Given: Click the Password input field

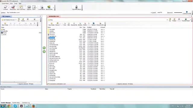Looking at the screenshot, I should coord(178,13).
